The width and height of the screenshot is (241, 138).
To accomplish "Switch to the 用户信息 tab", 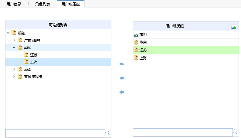I will (x=14, y=4).
